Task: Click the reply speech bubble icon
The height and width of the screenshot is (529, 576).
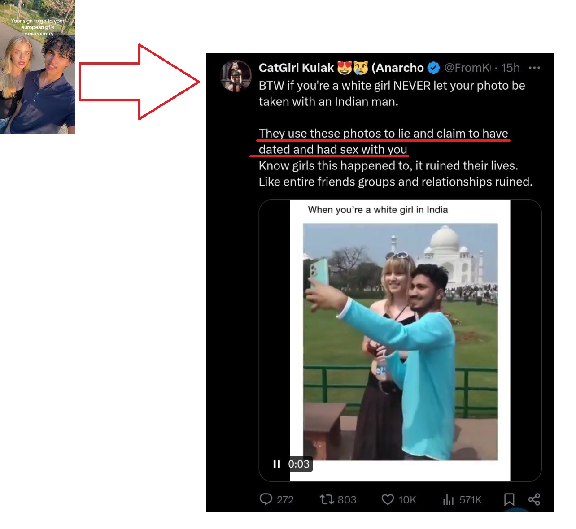Action: pyautogui.click(x=266, y=499)
